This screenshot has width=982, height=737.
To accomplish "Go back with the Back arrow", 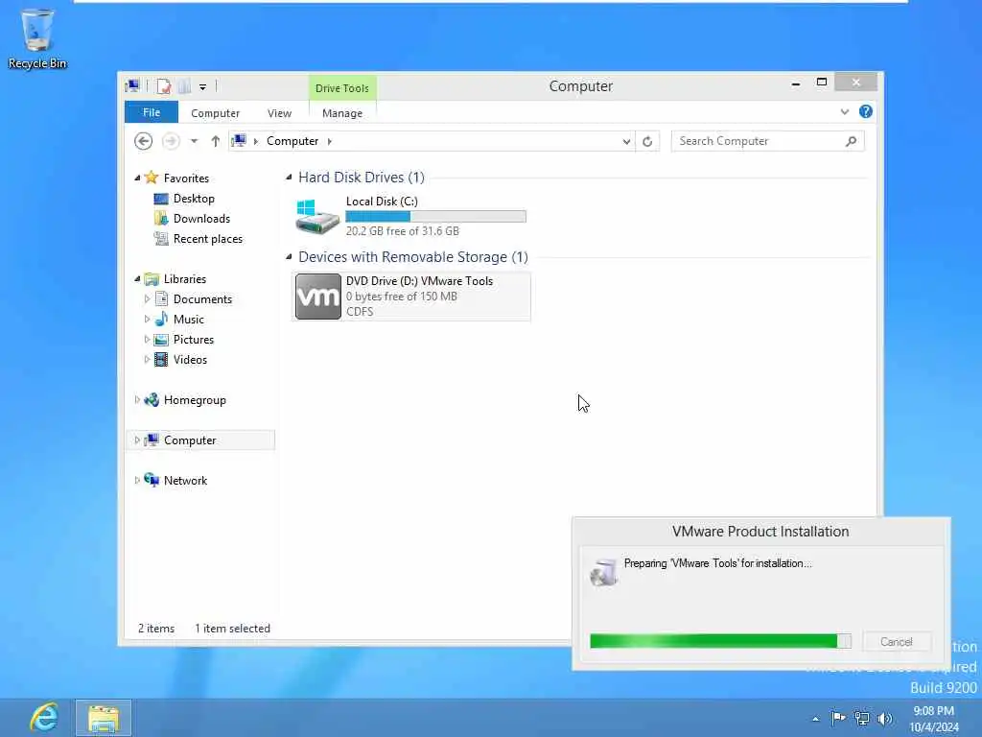I will pyautogui.click(x=144, y=141).
